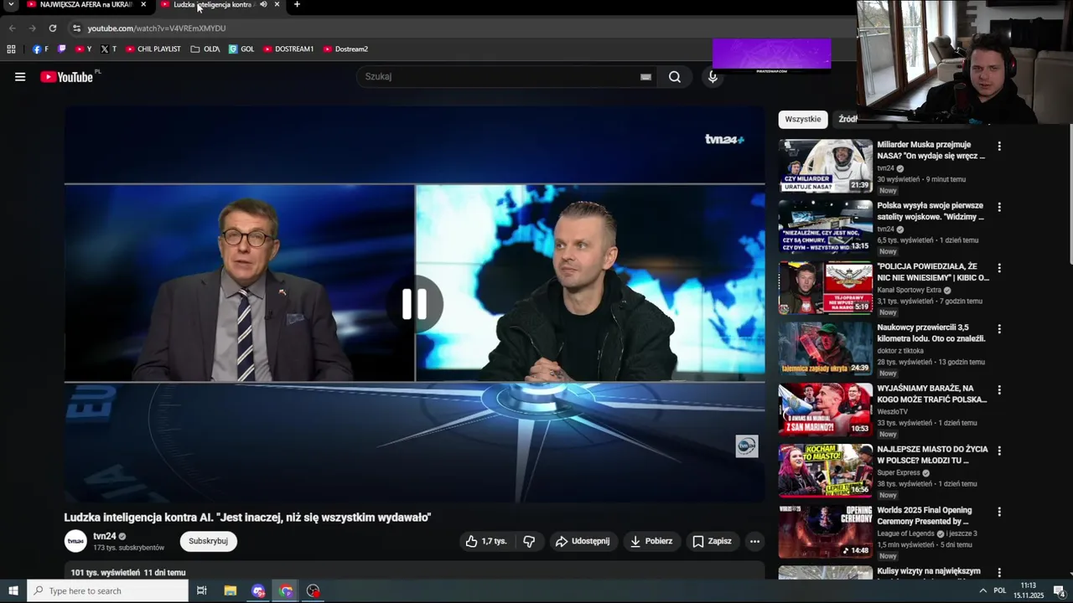Dislike the video with thumbs down
Screen dimensions: 1073x603
529,541
